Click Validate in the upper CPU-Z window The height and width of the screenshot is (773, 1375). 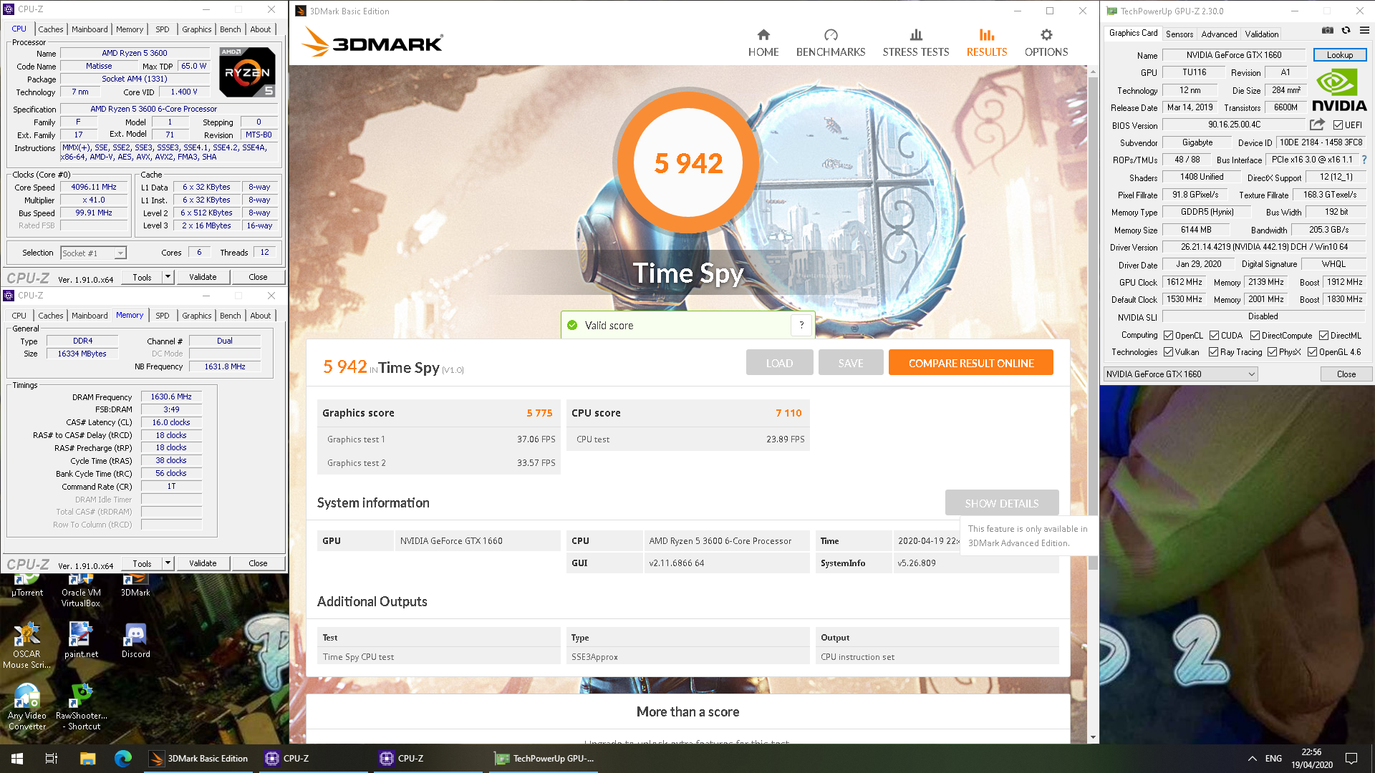[x=203, y=277]
